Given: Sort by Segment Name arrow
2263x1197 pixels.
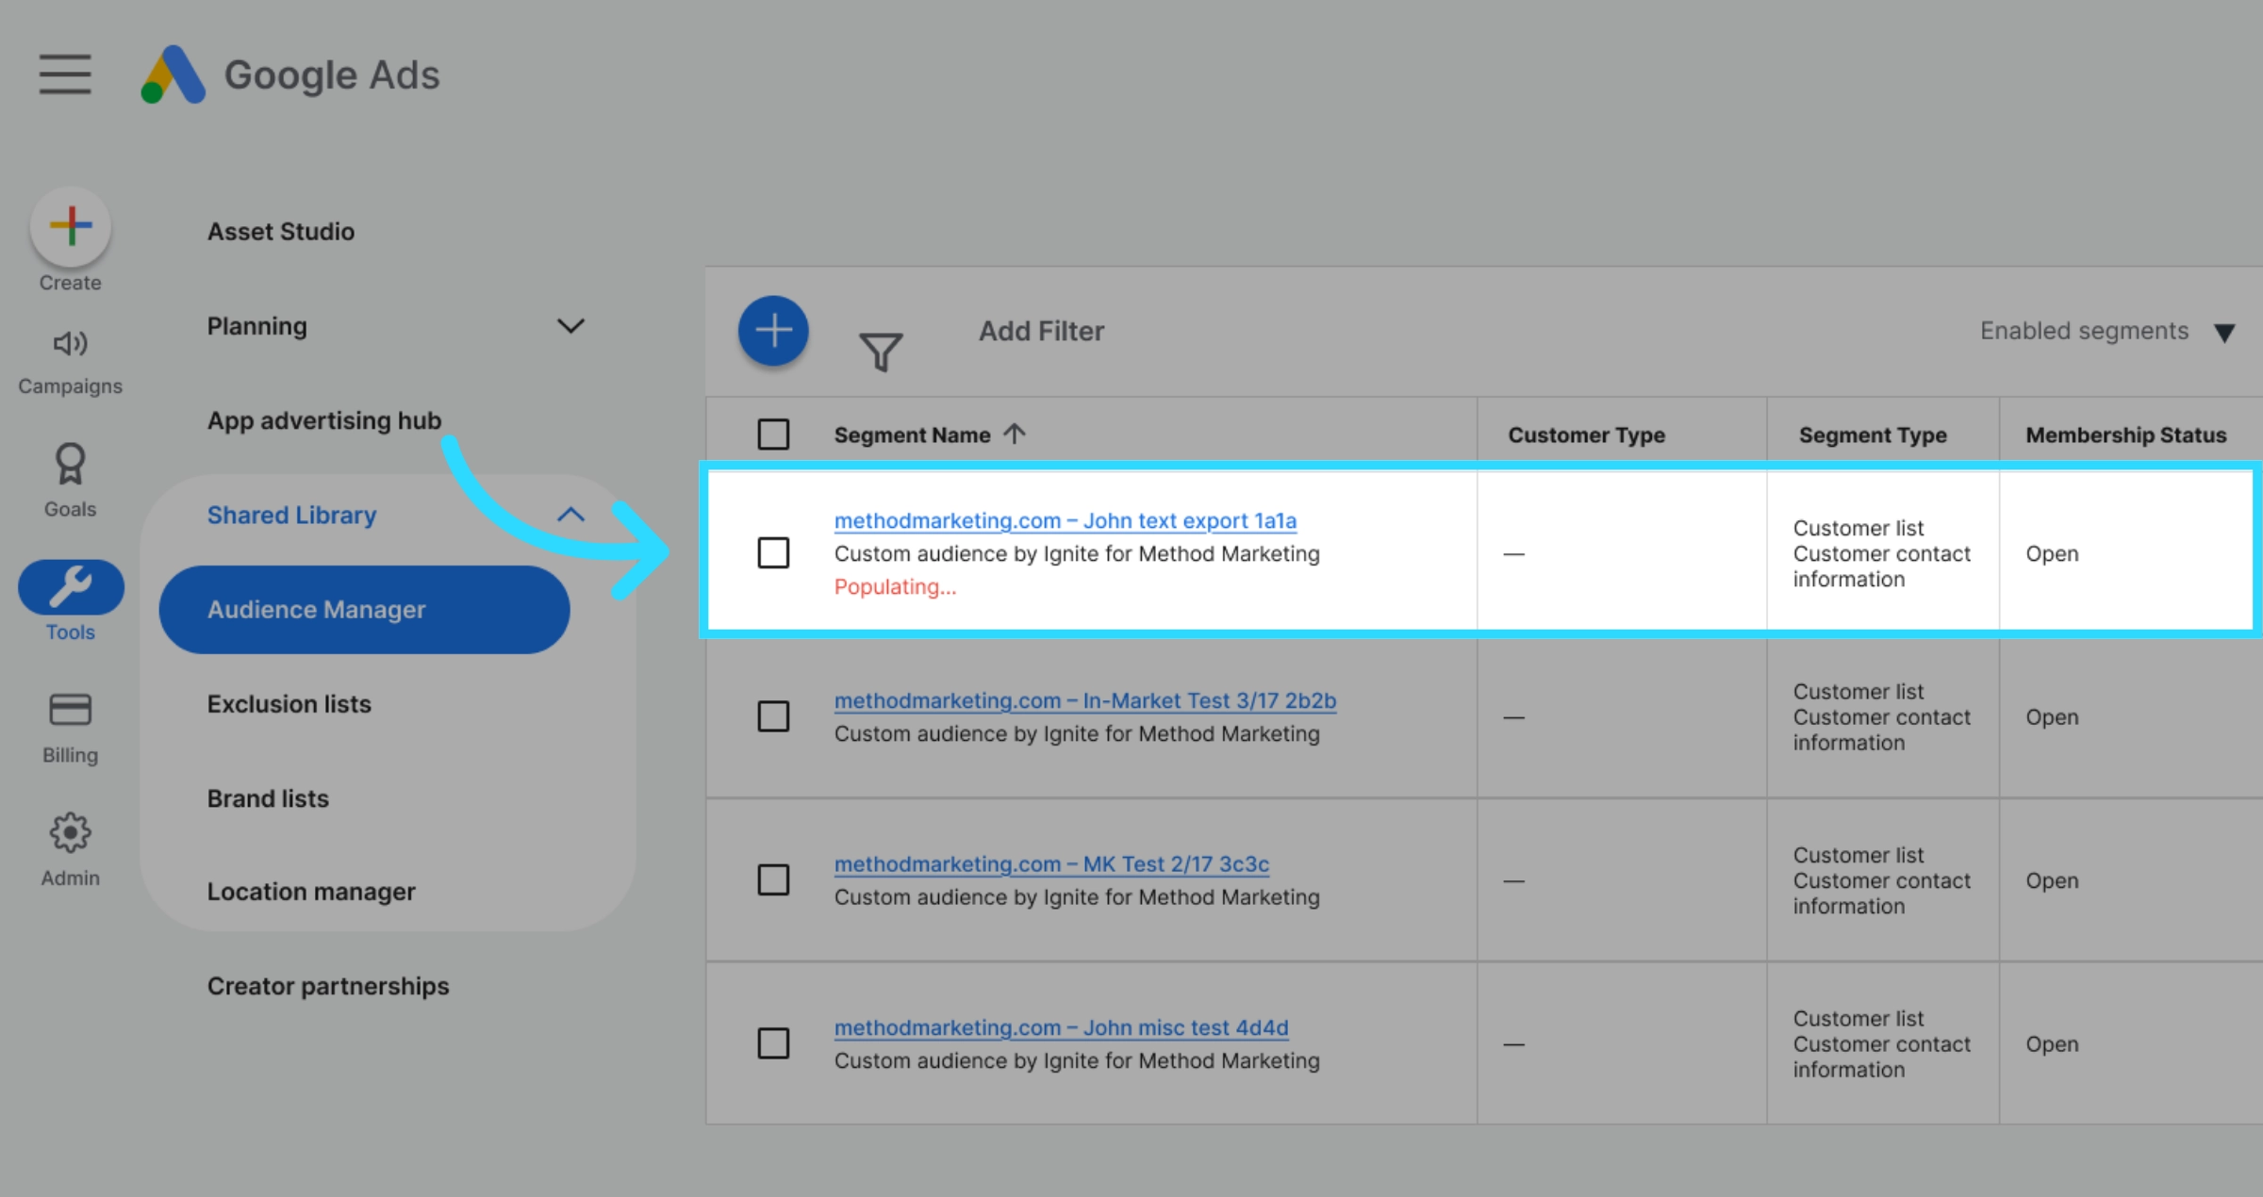Looking at the screenshot, I should 1015,434.
